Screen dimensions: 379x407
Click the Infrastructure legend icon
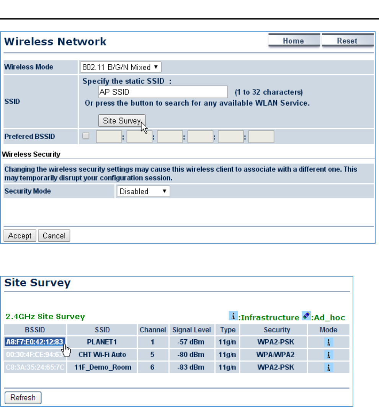point(233,316)
